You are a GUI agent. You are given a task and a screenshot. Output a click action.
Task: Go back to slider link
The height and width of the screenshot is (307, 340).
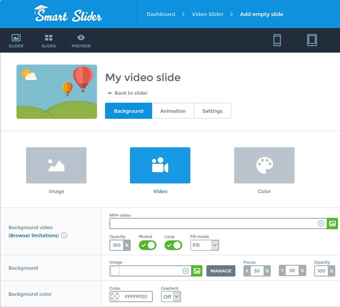(128, 93)
